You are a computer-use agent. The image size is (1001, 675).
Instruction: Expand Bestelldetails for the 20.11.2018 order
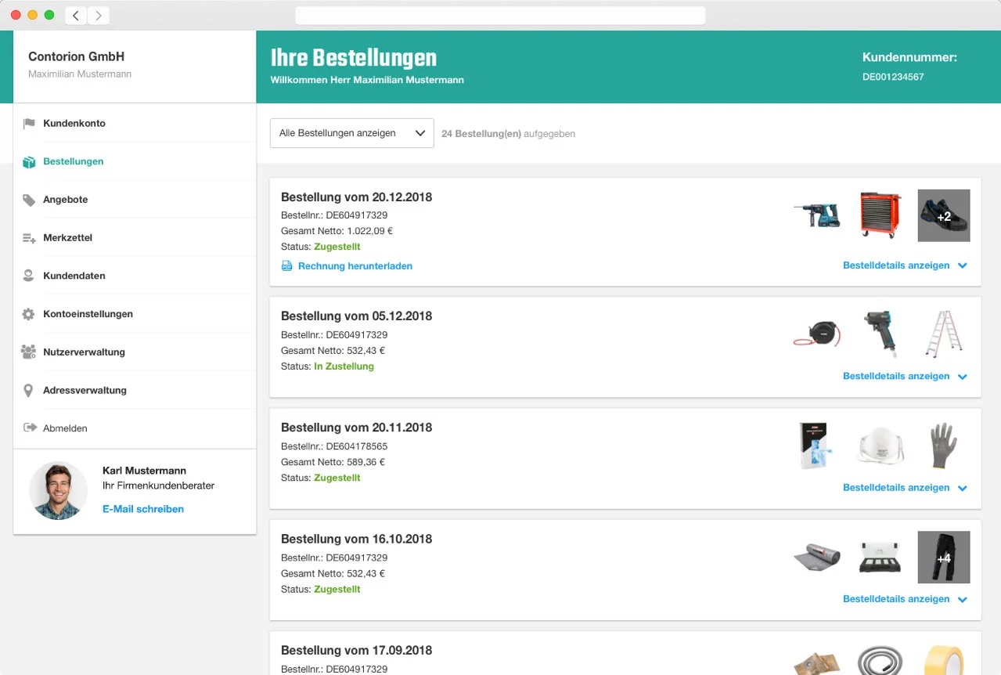(x=905, y=488)
